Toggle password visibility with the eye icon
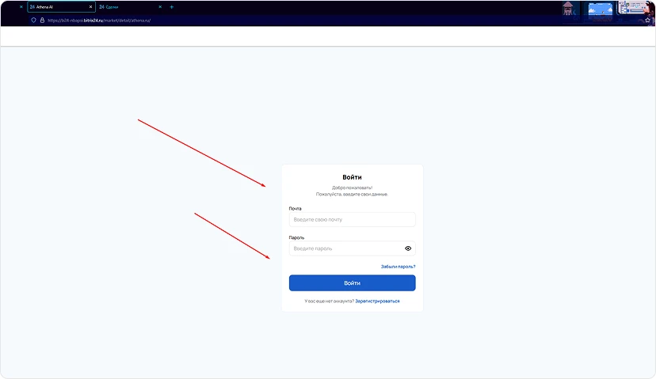Viewport: 656px width, 379px height. point(408,248)
